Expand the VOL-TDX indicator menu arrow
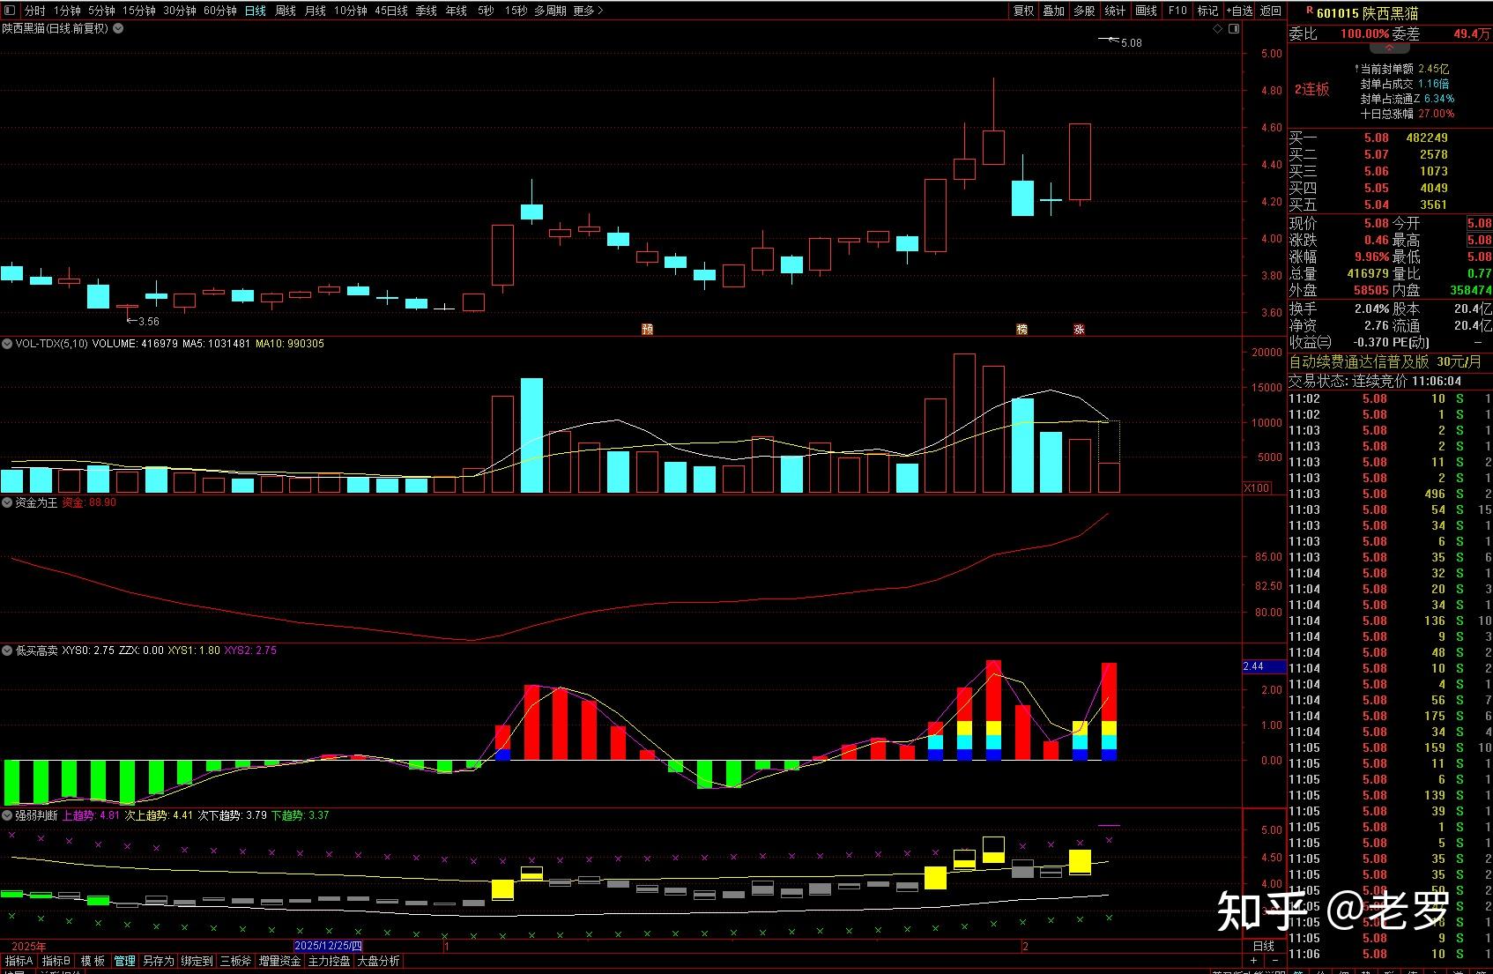The image size is (1493, 974). point(7,344)
